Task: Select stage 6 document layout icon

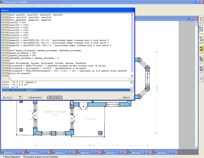Action: tap(201, 68)
